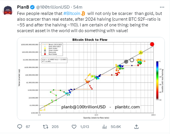Click the PlanB display name
174x134 pixels.
coord(23,7)
